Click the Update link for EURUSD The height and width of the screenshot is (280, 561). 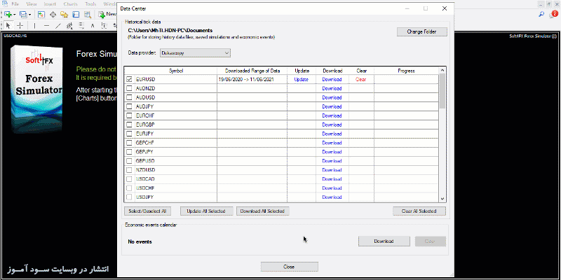tap(302, 79)
